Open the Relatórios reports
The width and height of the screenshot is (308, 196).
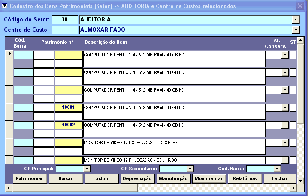pyautogui.click(x=245, y=178)
